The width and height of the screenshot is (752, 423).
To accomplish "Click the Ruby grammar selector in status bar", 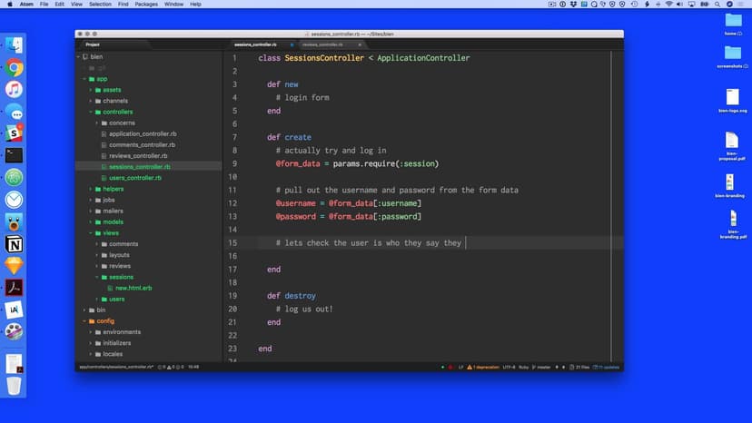I will [524, 367].
